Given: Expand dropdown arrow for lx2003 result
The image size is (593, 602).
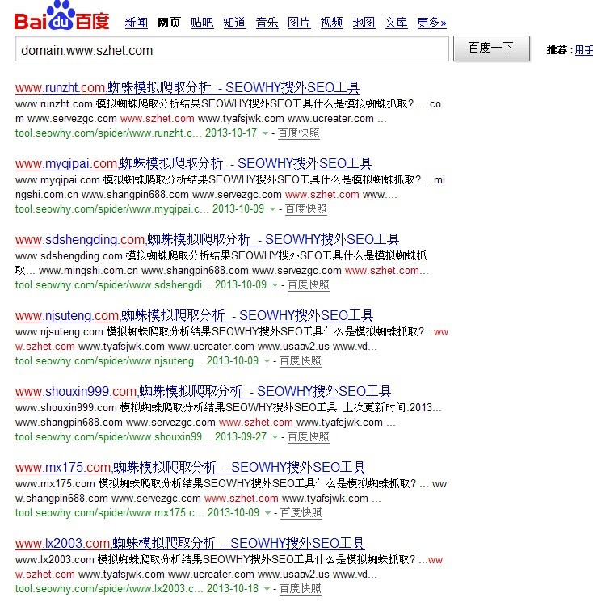Looking at the screenshot, I should pyautogui.click(x=267, y=589).
